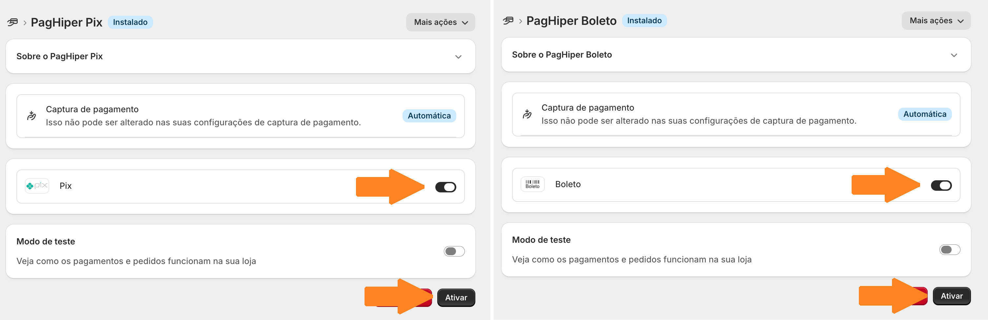Click payment capture icon in PagHiper Boleto panel
The width and height of the screenshot is (988, 320).
click(527, 114)
